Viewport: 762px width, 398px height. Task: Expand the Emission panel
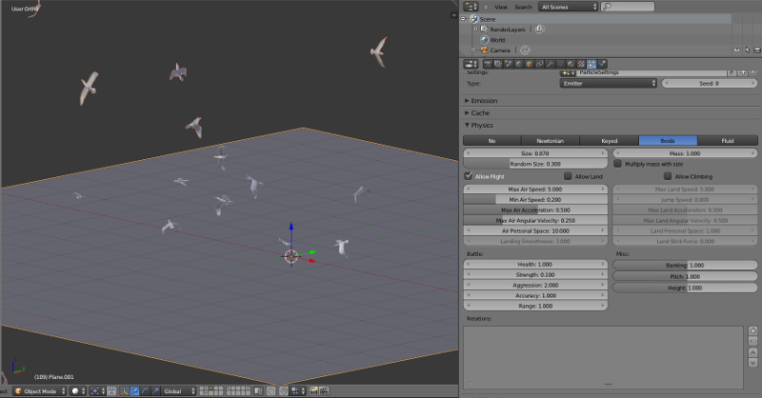click(485, 100)
